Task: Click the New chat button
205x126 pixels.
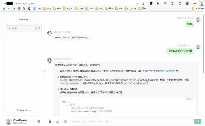Action: point(24,19)
